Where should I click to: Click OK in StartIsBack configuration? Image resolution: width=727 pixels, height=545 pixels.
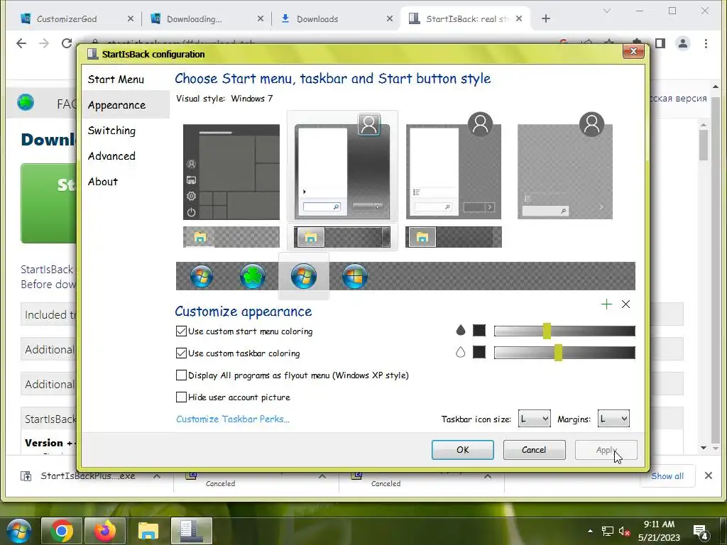click(463, 449)
